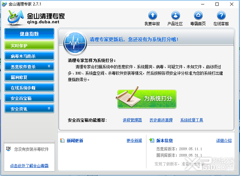This screenshot has width=240, height=176.
Task: Click 清理专家怎样为系统打分 heading
Action: [92, 61]
